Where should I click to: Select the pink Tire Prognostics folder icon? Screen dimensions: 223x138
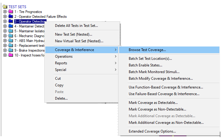(x=11, y=11)
